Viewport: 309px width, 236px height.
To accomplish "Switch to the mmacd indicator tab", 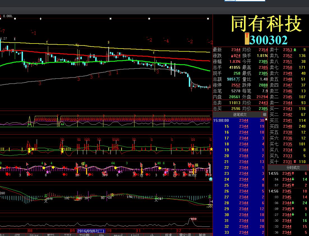I will (118, 235).
